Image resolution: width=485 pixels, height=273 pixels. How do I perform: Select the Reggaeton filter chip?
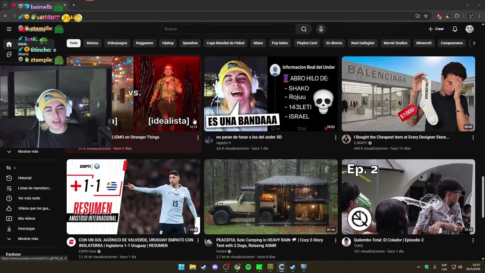pos(144,43)
